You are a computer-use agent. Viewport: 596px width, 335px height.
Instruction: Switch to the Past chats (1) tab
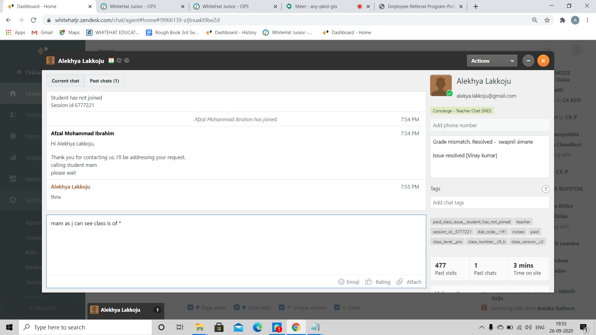[x=104, y=81]
